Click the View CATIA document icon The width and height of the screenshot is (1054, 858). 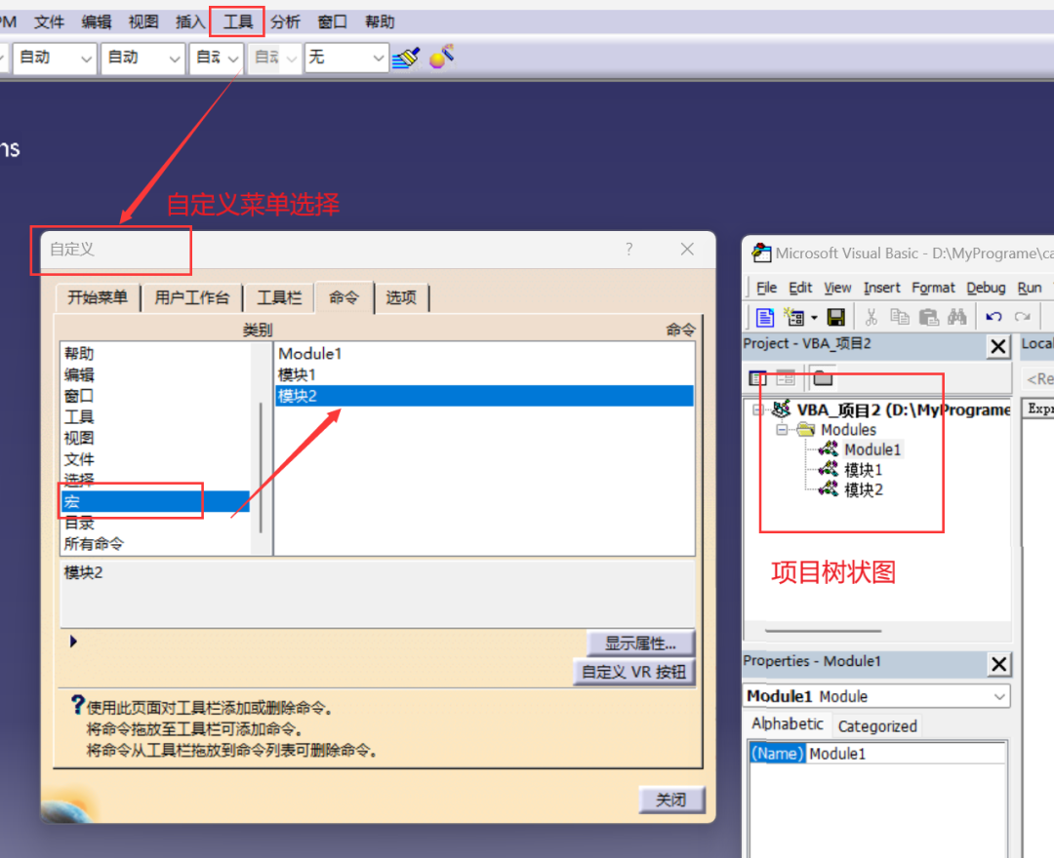764,316
